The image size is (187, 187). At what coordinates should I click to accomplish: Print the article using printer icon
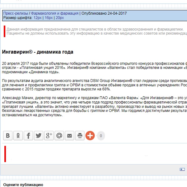coord(80,136)
